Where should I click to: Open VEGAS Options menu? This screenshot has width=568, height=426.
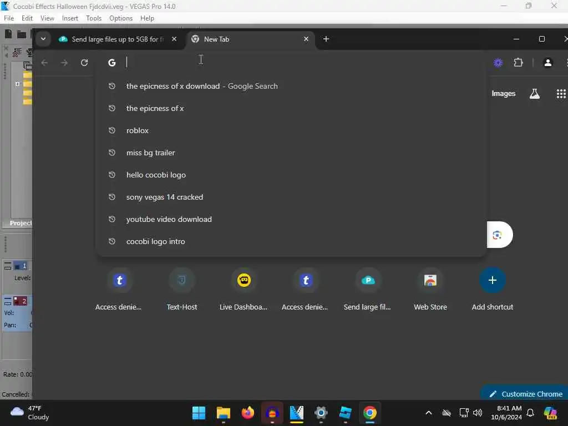coord(121,18)
